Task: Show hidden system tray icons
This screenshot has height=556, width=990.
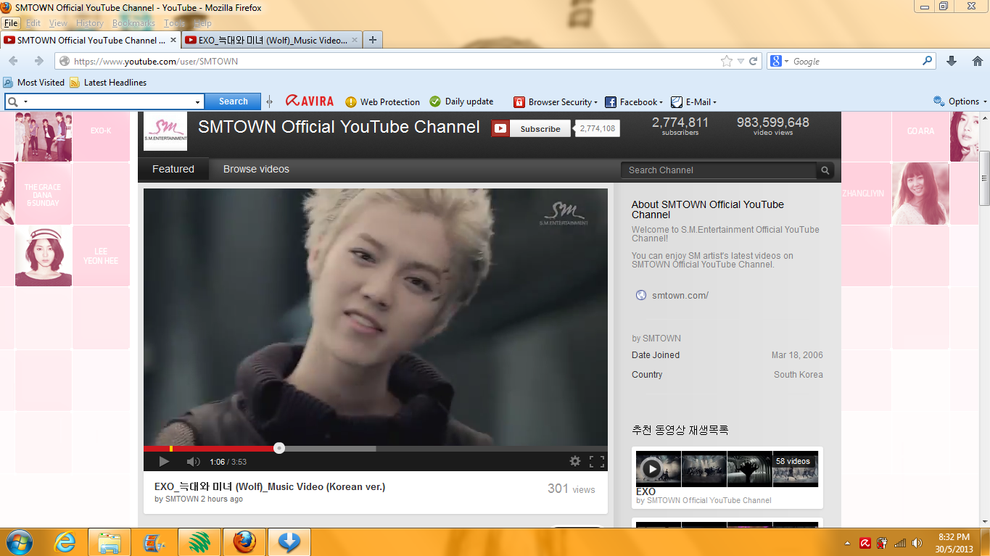Action: point(848,542)
